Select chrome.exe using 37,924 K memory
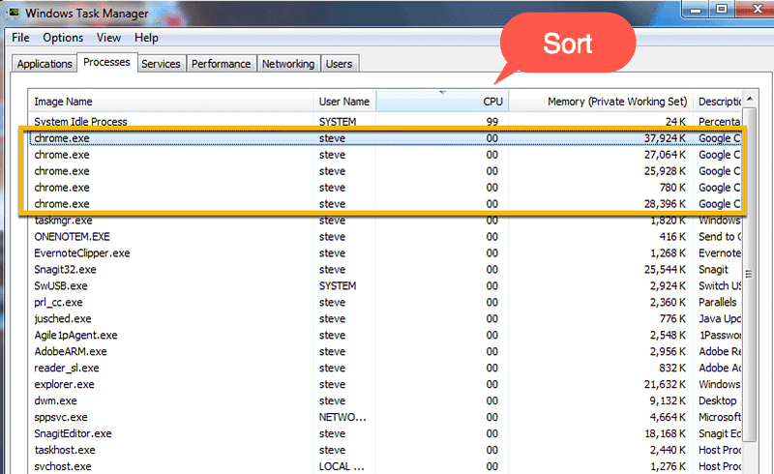Image resolution: width=774 pixels, height=474 pixels. 385,138
